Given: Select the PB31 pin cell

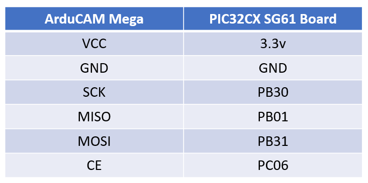Looking at the screenshot, I should tap(273, 141).
